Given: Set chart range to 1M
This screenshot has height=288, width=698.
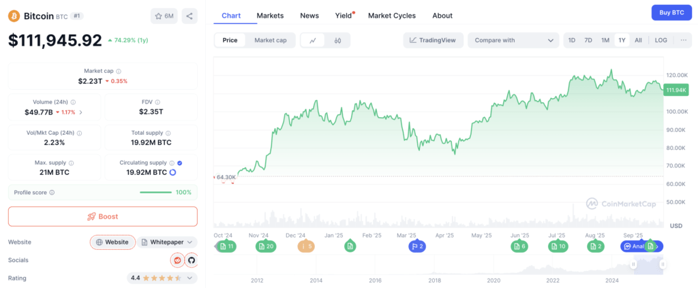Looking at the screenshot, I should pos(605,40).
